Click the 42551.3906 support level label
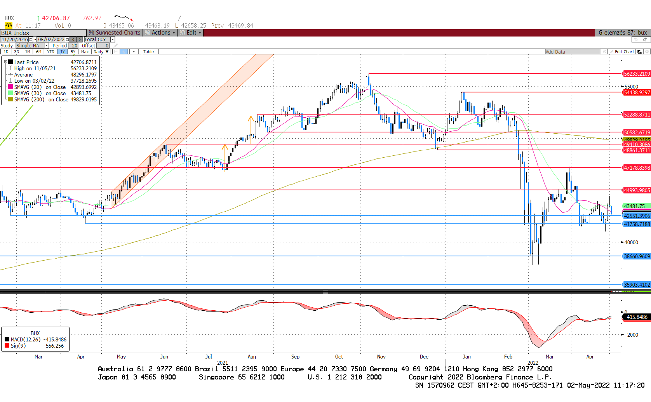Image resolution: width=651 pixels, height=402 pixels. pos(637,216)
